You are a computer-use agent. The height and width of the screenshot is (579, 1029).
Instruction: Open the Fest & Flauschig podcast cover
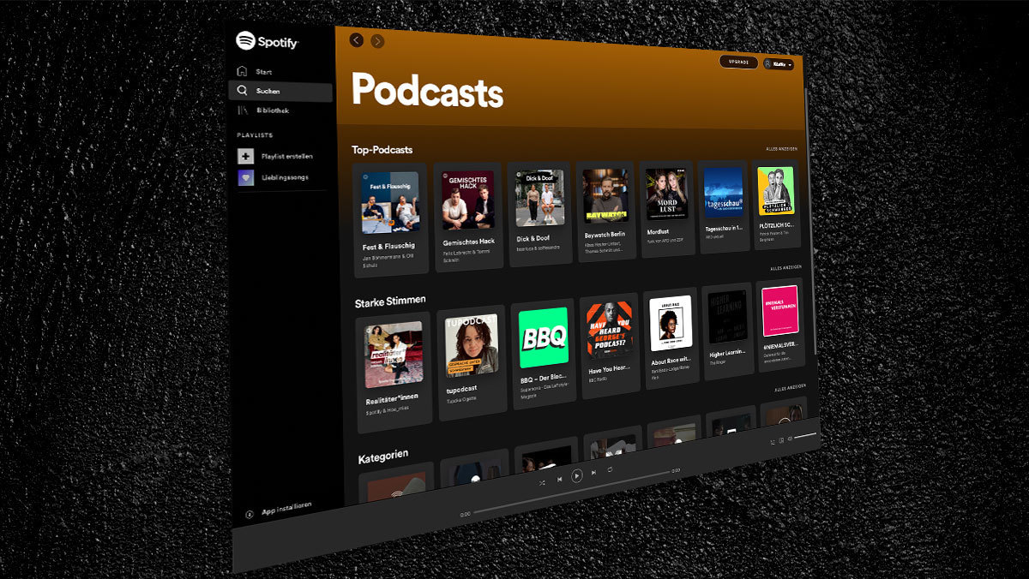[x=390, y=202]
